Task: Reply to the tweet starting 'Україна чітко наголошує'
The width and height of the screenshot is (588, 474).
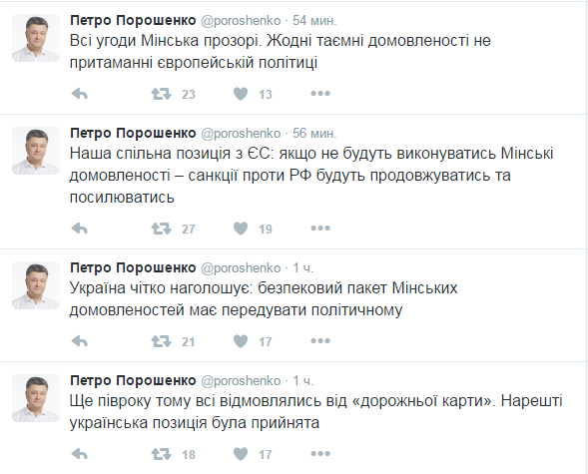Action: tap(80, 341)
